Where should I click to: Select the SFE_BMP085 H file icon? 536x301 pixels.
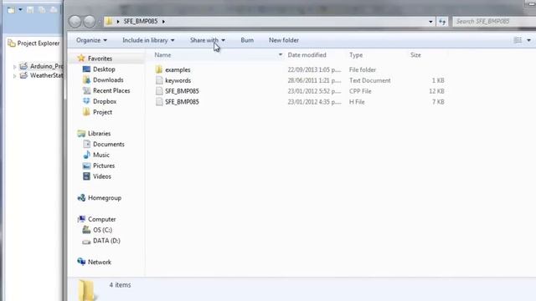159,102
